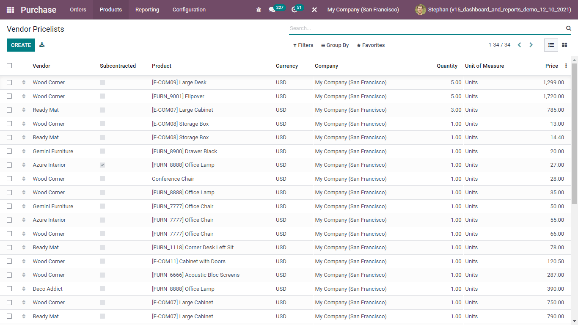Go to previous page arrow

(x=519, y=45)
